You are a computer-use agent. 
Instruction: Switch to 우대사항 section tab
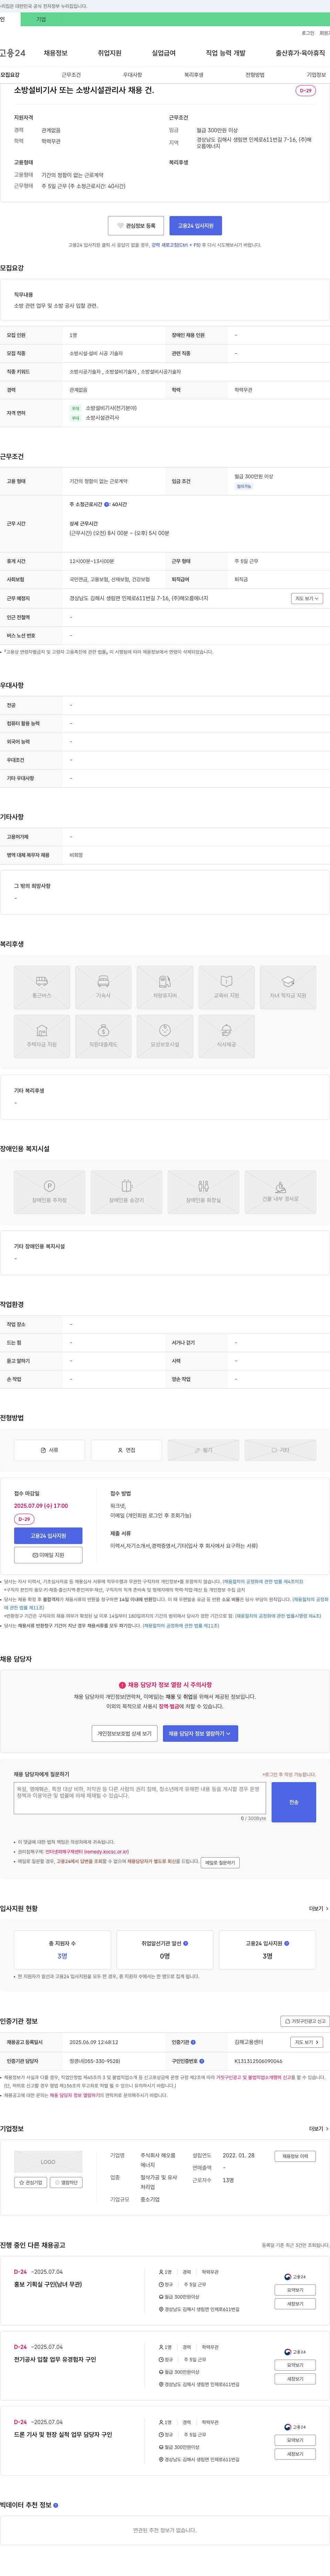(x=133, y=75)
